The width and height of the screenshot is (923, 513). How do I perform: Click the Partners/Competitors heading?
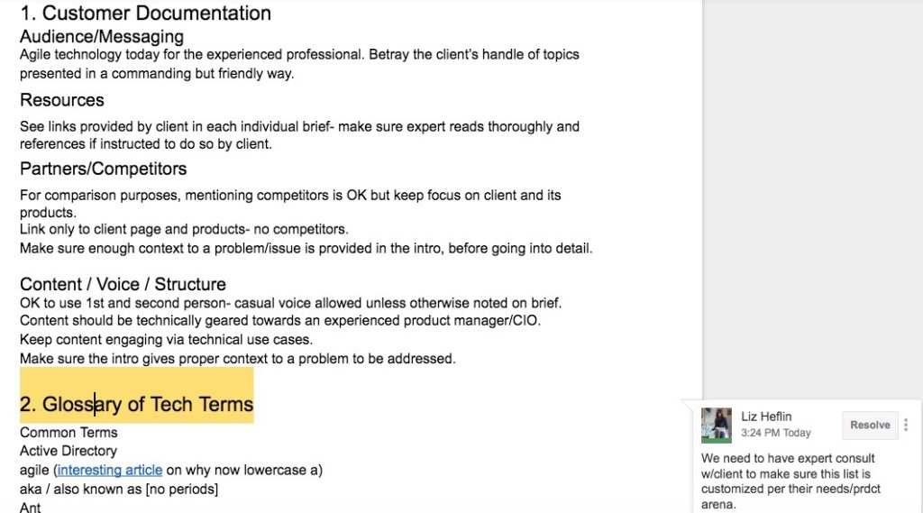[x=103, y=169]
